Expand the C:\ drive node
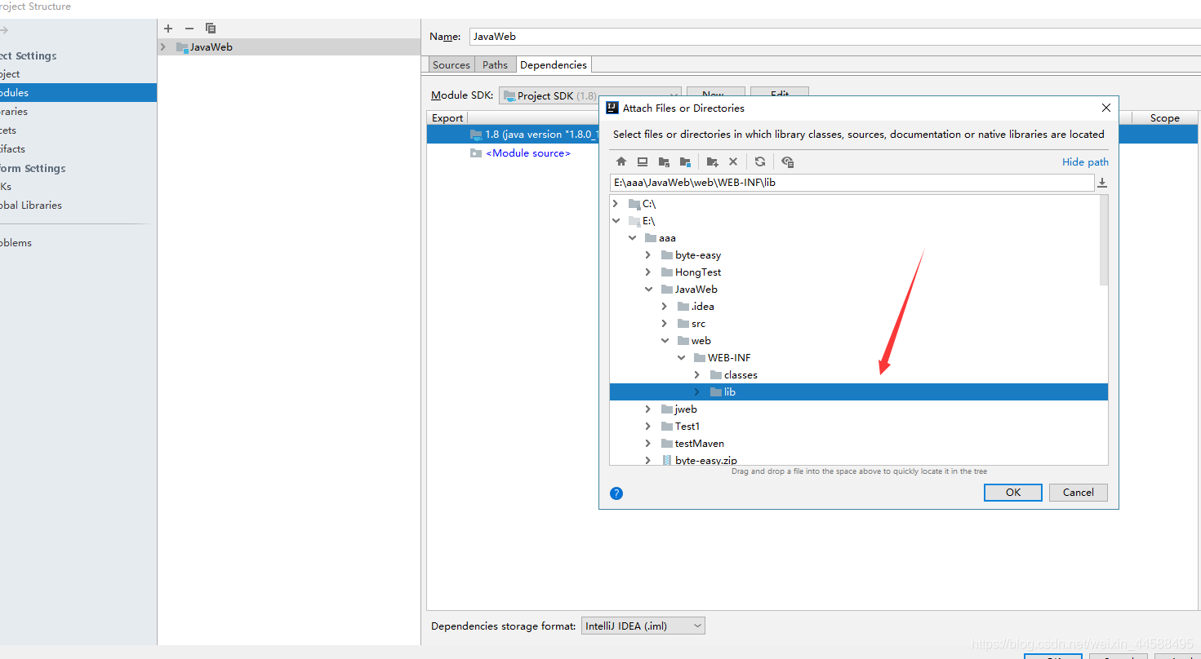 [616, 204]
